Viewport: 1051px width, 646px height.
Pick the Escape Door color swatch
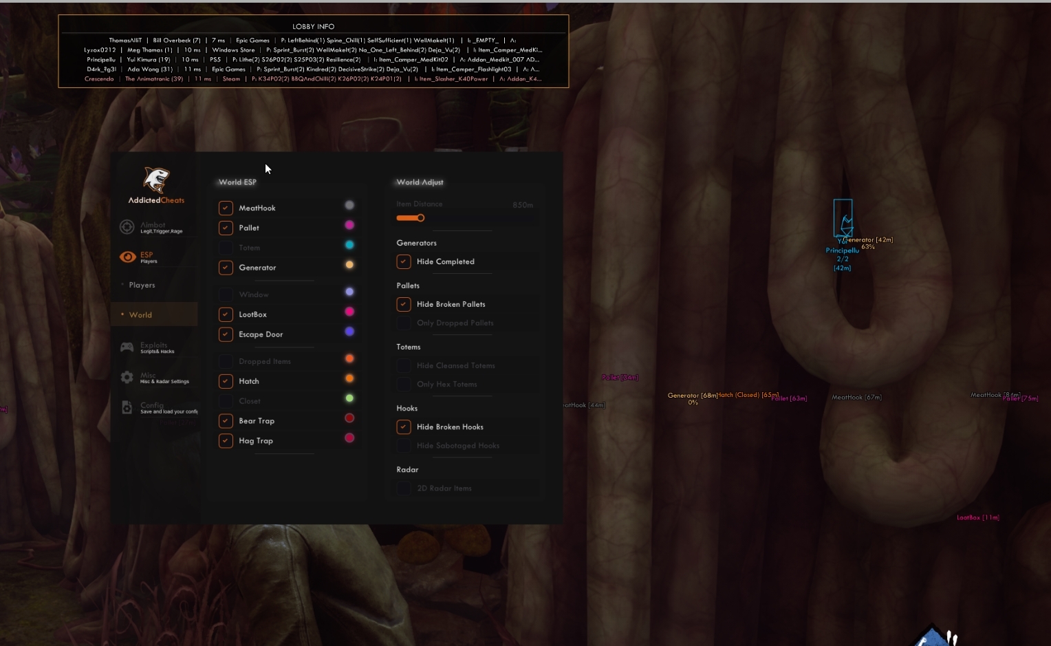(349, 332)
